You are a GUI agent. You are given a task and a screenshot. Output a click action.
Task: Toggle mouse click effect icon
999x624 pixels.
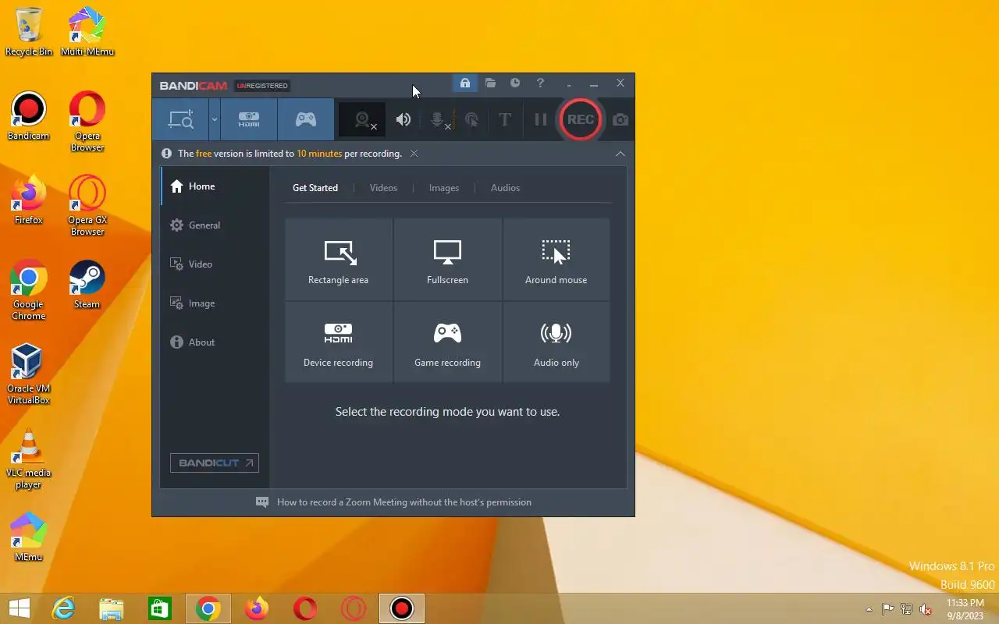[471, 119]
